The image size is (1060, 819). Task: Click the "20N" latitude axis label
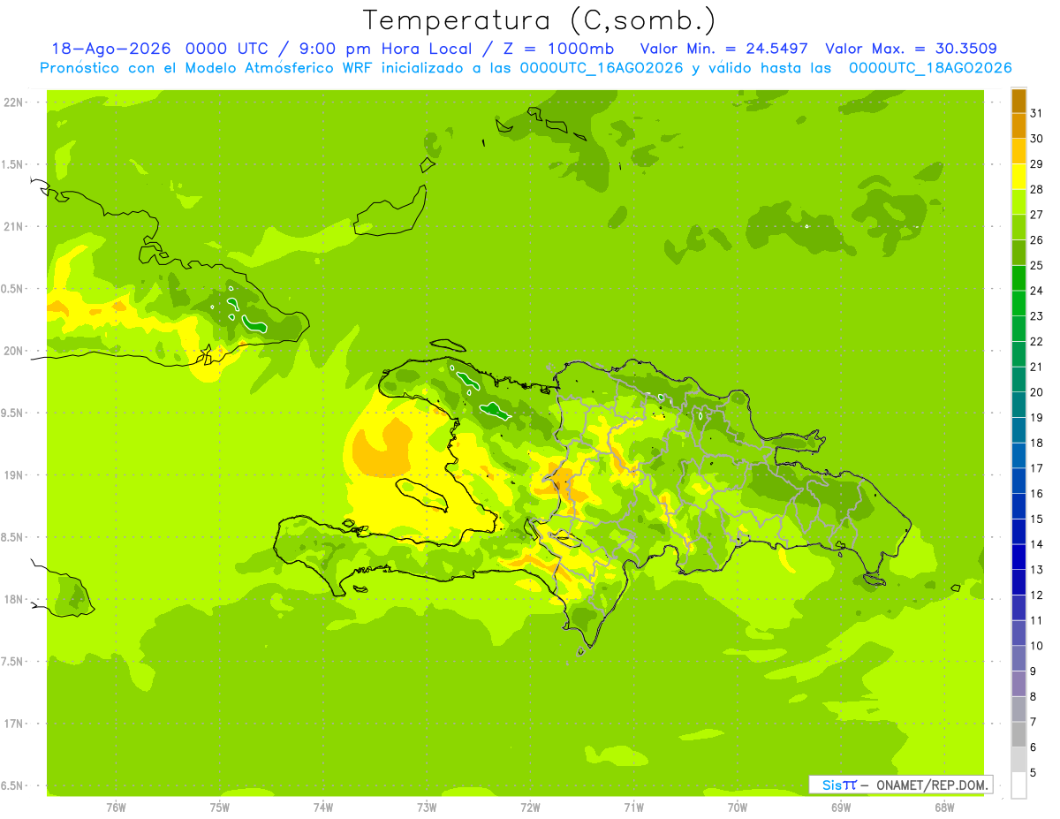15,352
